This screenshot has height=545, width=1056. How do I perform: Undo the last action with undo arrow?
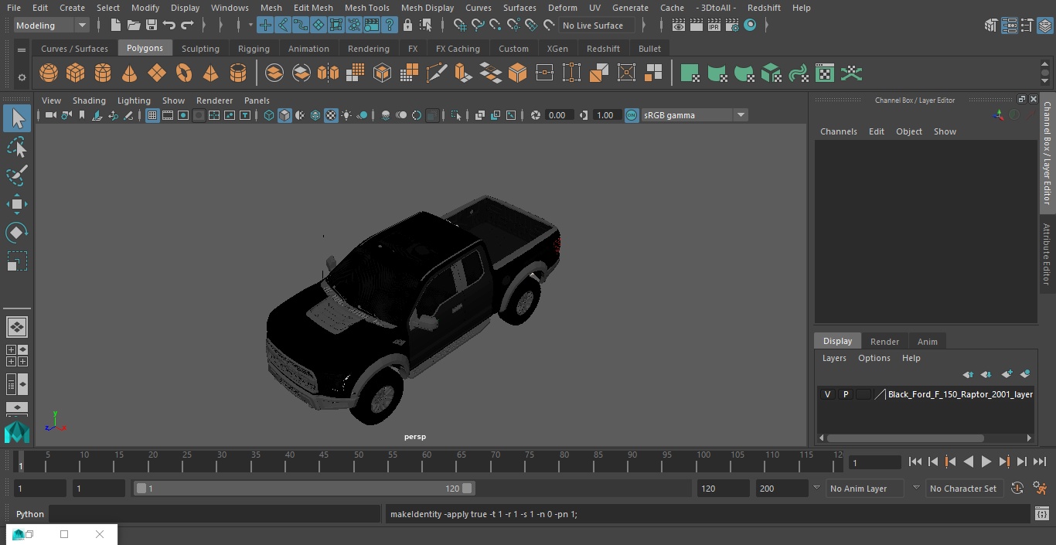[169, 26]
